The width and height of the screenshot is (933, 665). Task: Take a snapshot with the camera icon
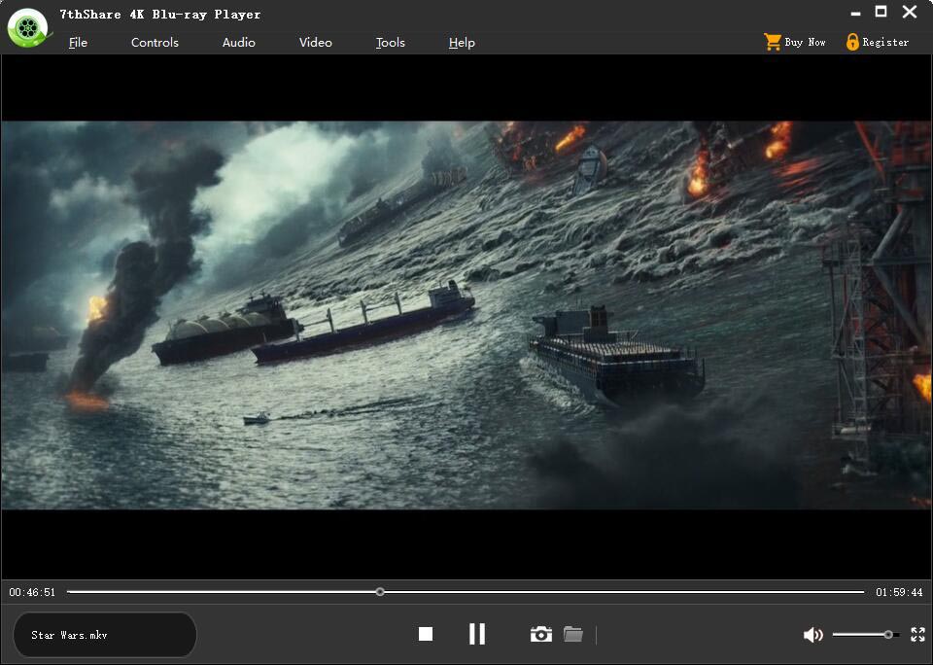[541, 634]
